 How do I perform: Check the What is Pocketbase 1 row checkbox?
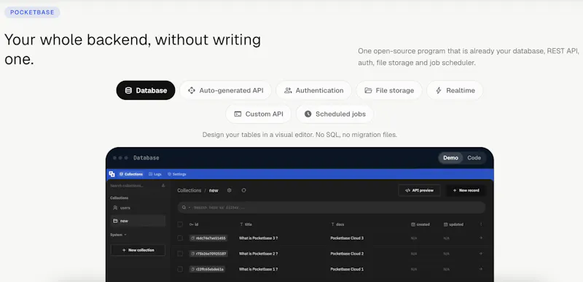tap(180, 269)
